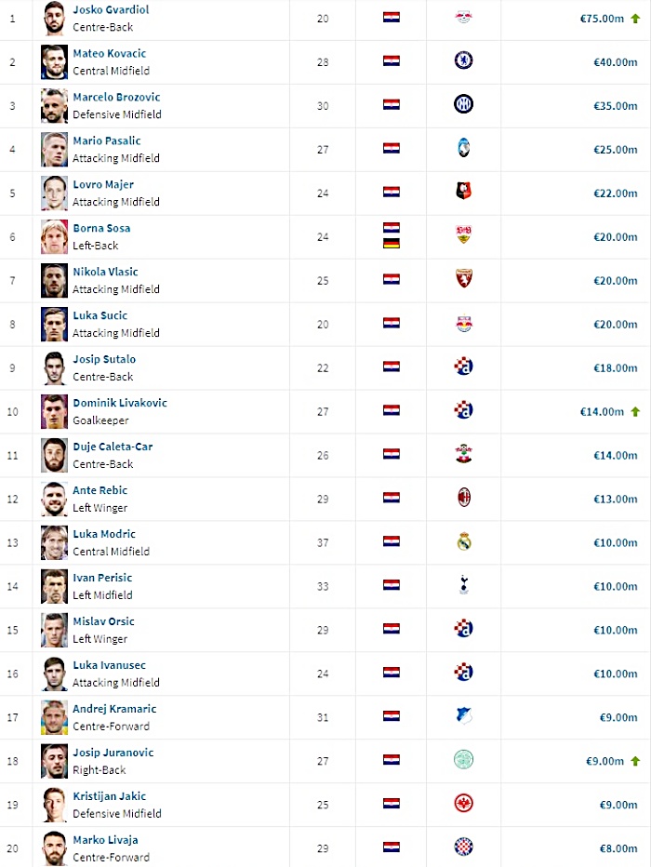Click the Inter Milan club crest

(464, 104)
